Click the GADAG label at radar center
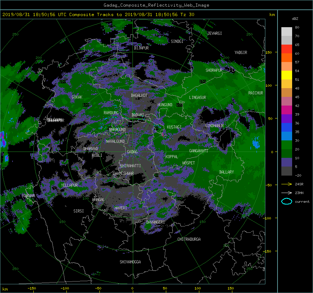This screenshot has height=293, width=313. click(x=133, y=152)
